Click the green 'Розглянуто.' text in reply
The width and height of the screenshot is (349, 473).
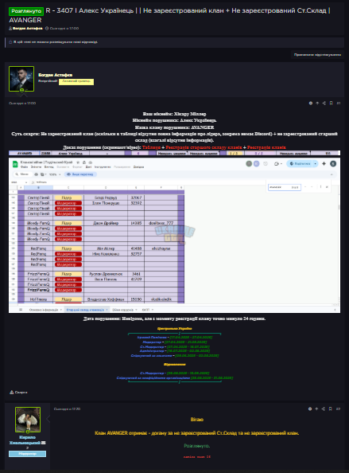pyautogui.click(x=197, y=446)
